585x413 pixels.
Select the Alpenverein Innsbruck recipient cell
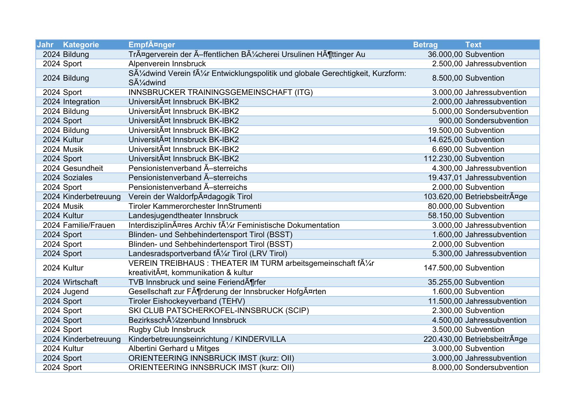167,64
